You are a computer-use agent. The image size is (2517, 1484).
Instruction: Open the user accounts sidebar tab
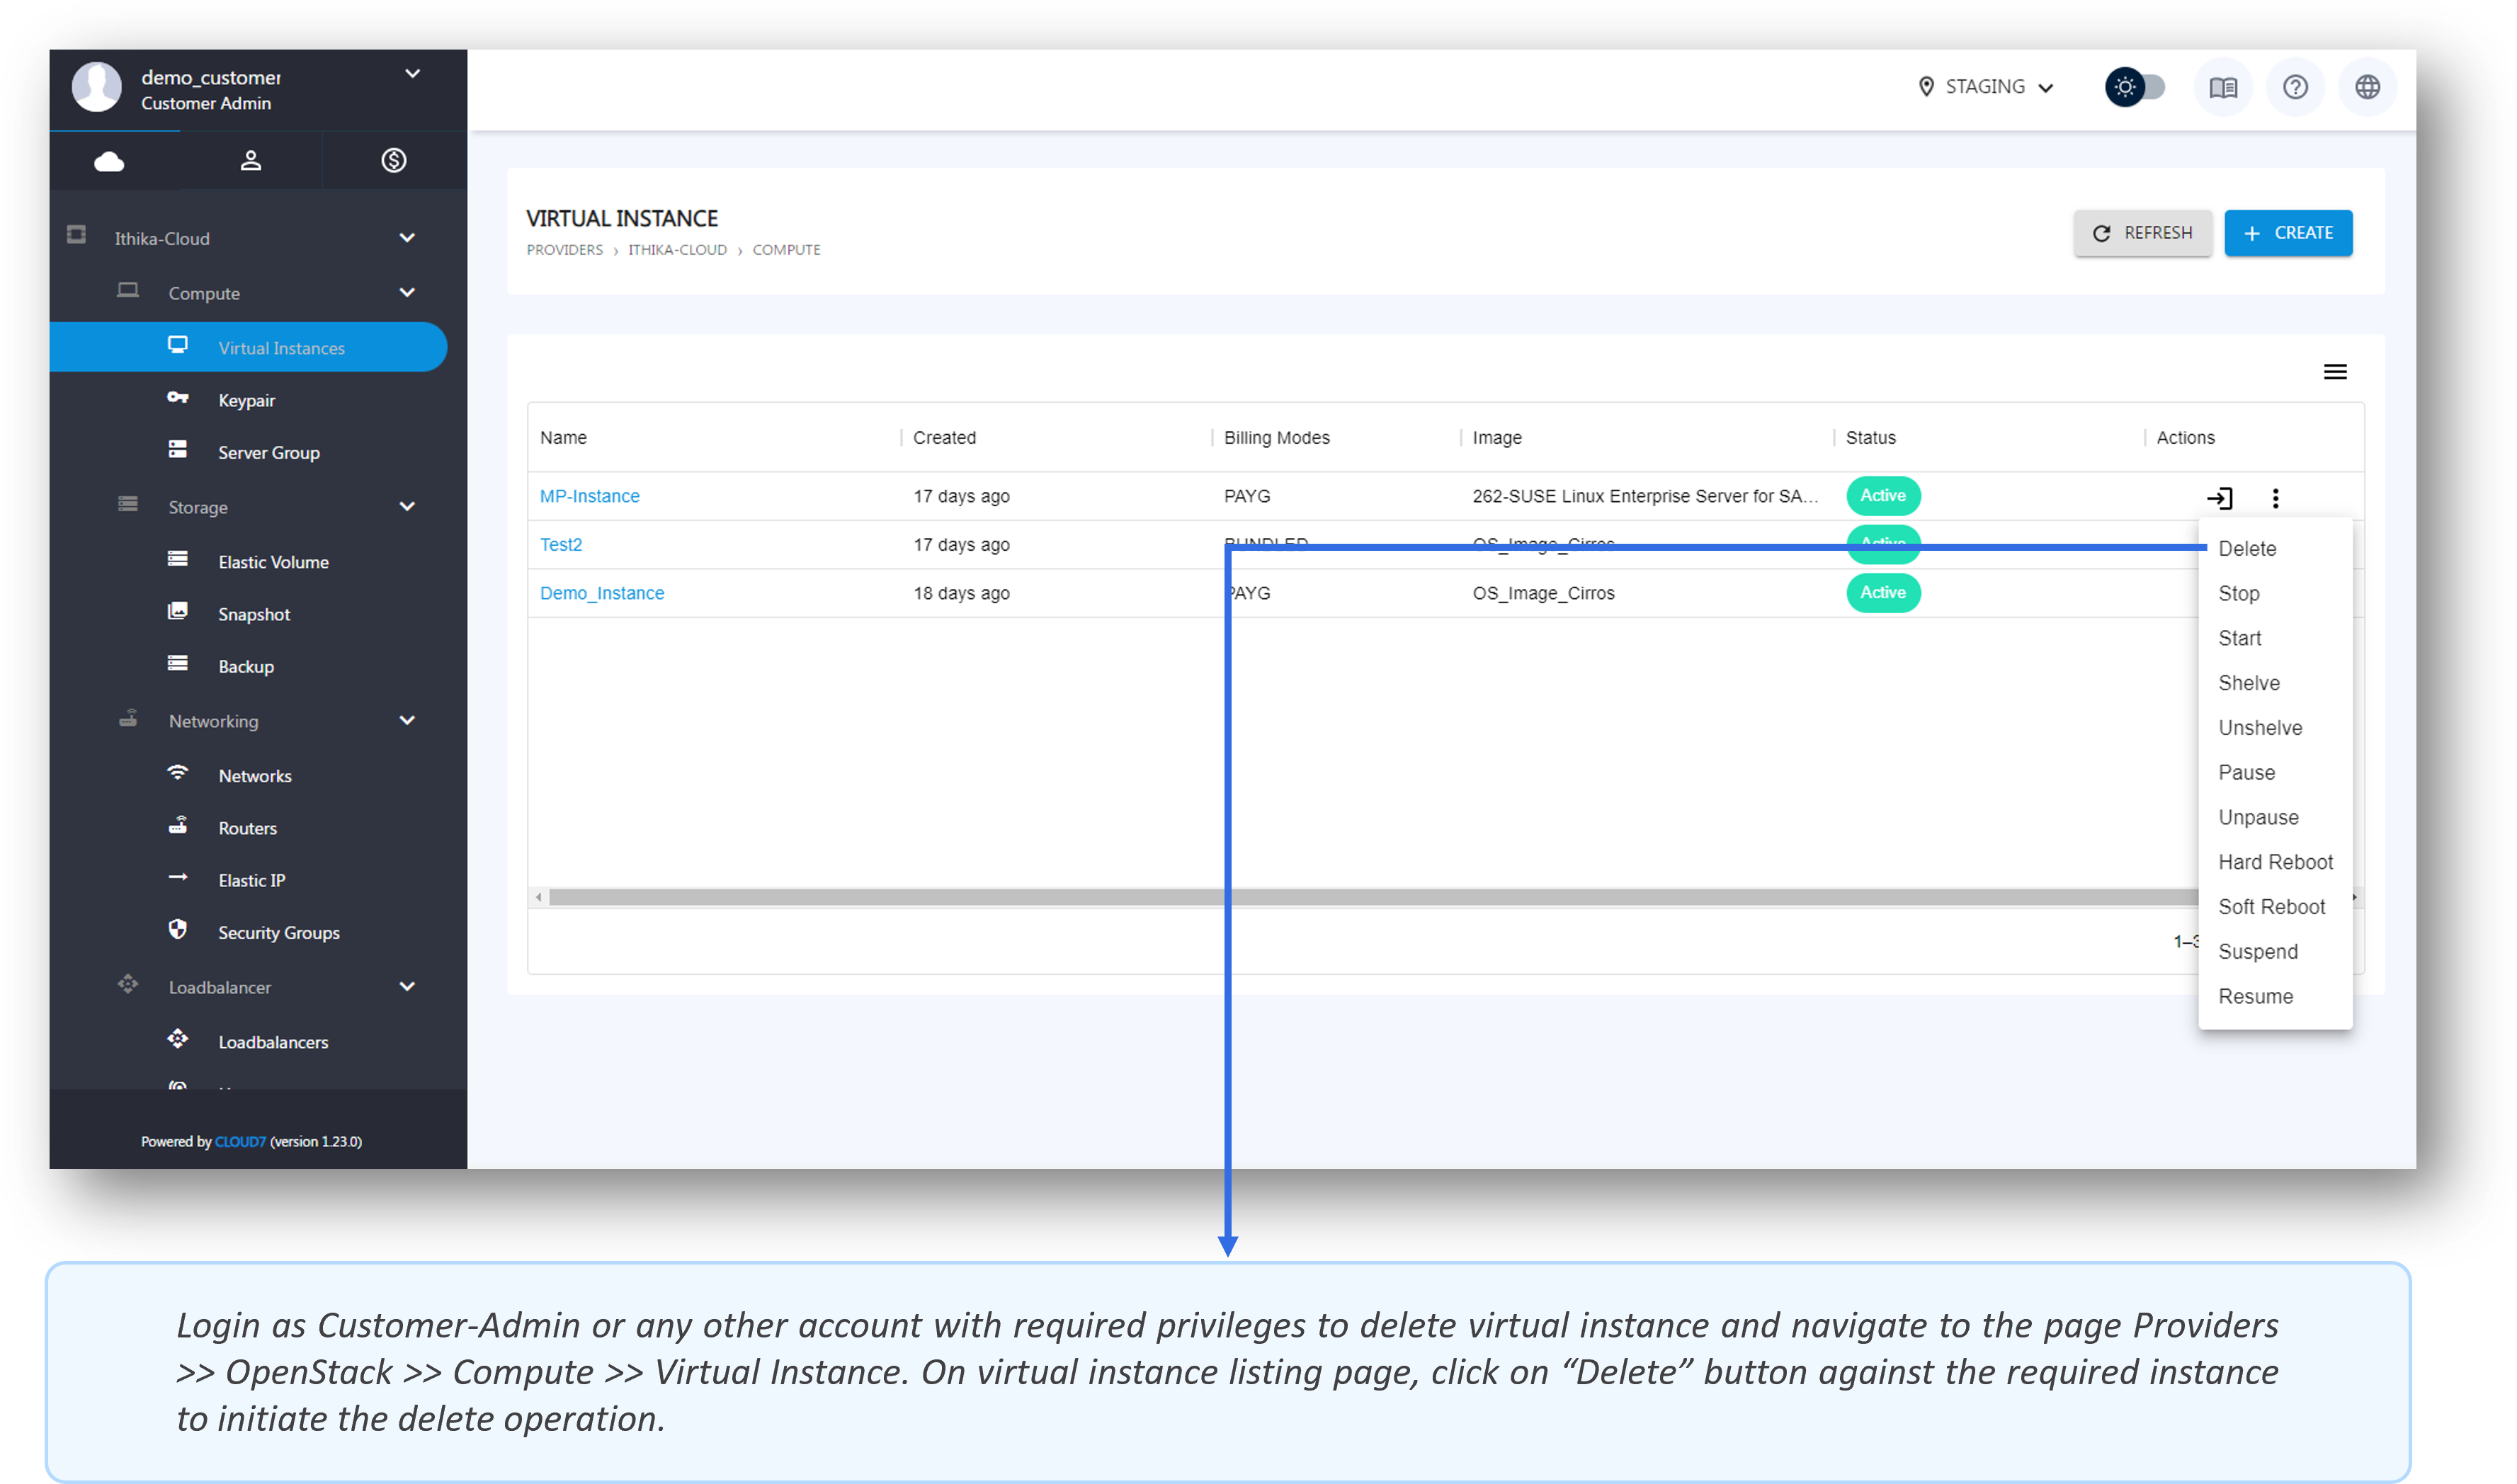tap(251, 161)
